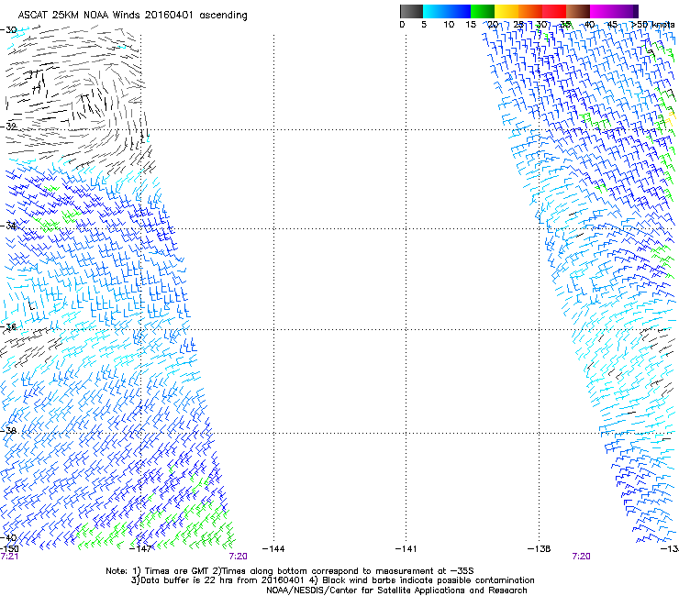
Task: Click the -40 latitude axis label
Action: tap(8, 537)
